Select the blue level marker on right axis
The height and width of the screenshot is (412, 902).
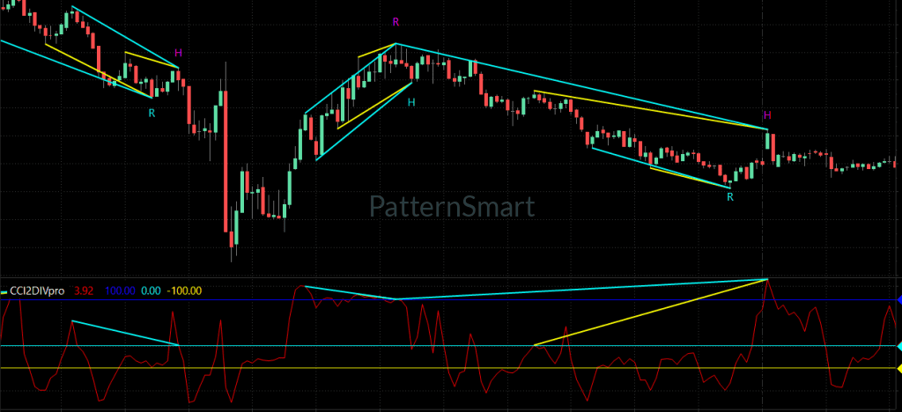(899, 300)
